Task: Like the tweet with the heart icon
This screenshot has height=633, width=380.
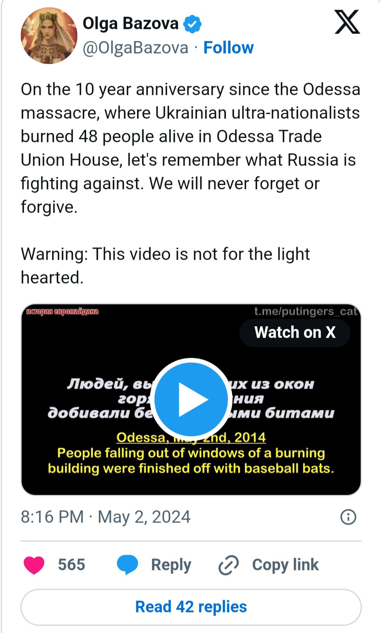Action: coord(34,565)
